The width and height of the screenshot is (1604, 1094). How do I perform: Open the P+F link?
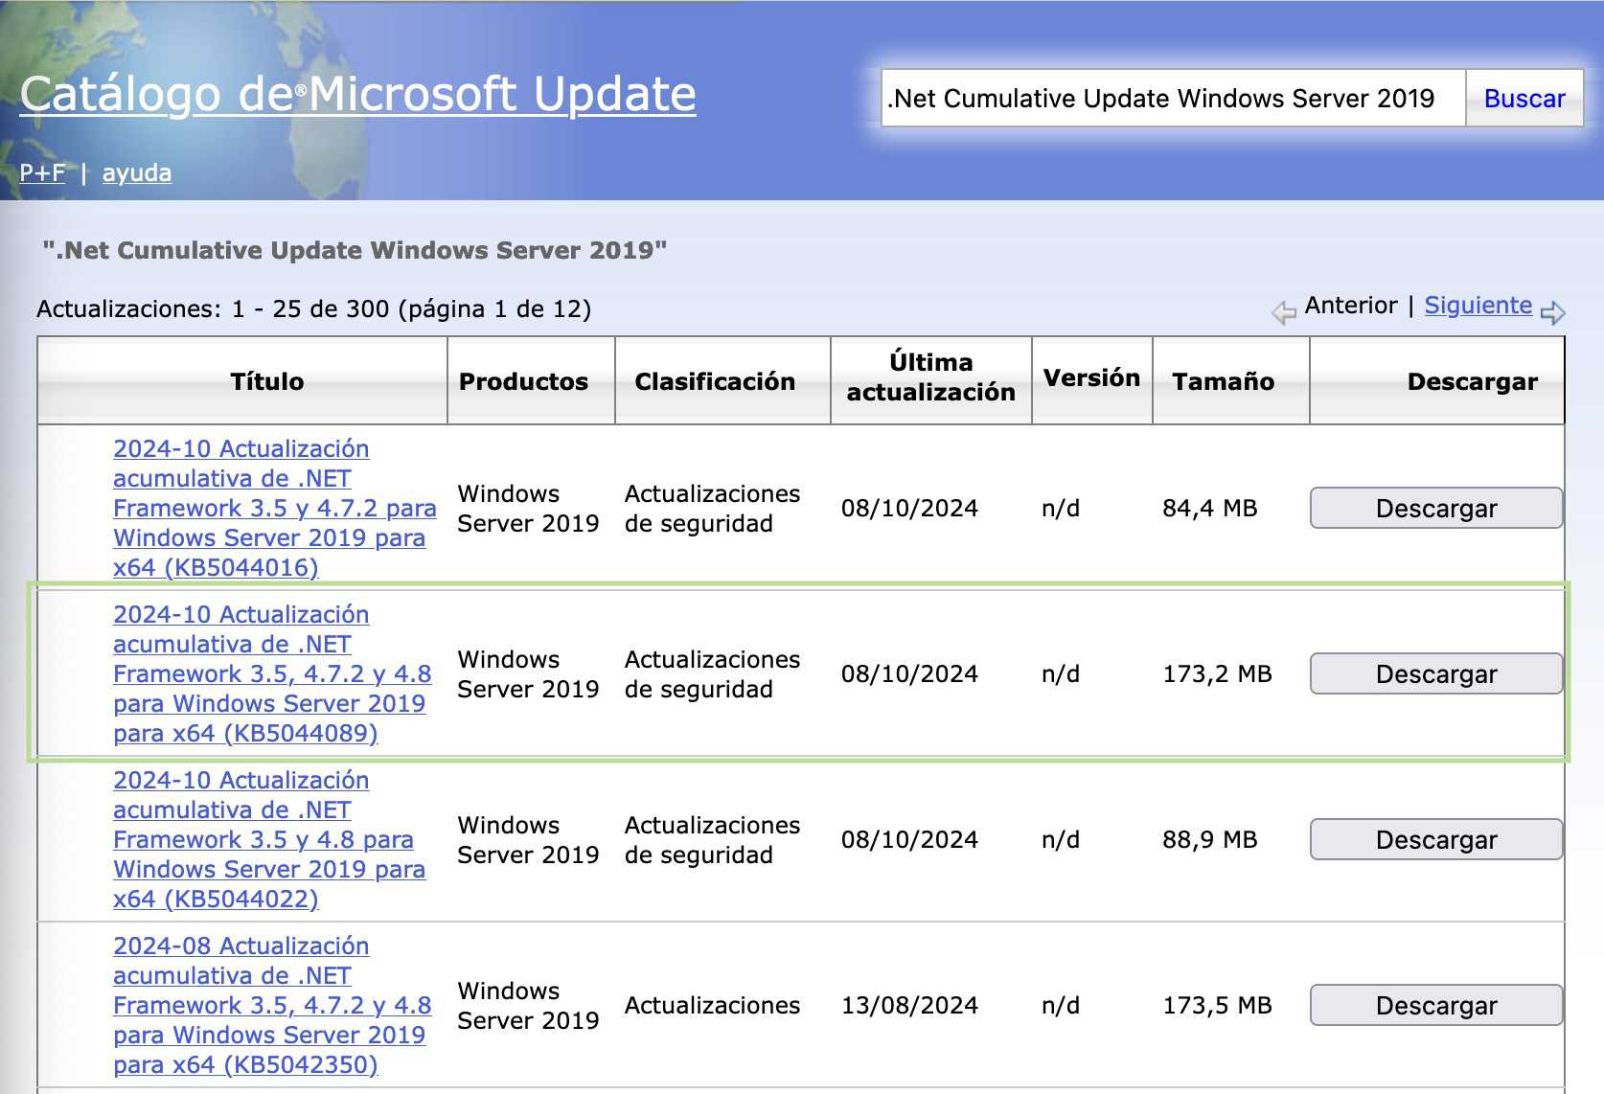tap(43, 172)
